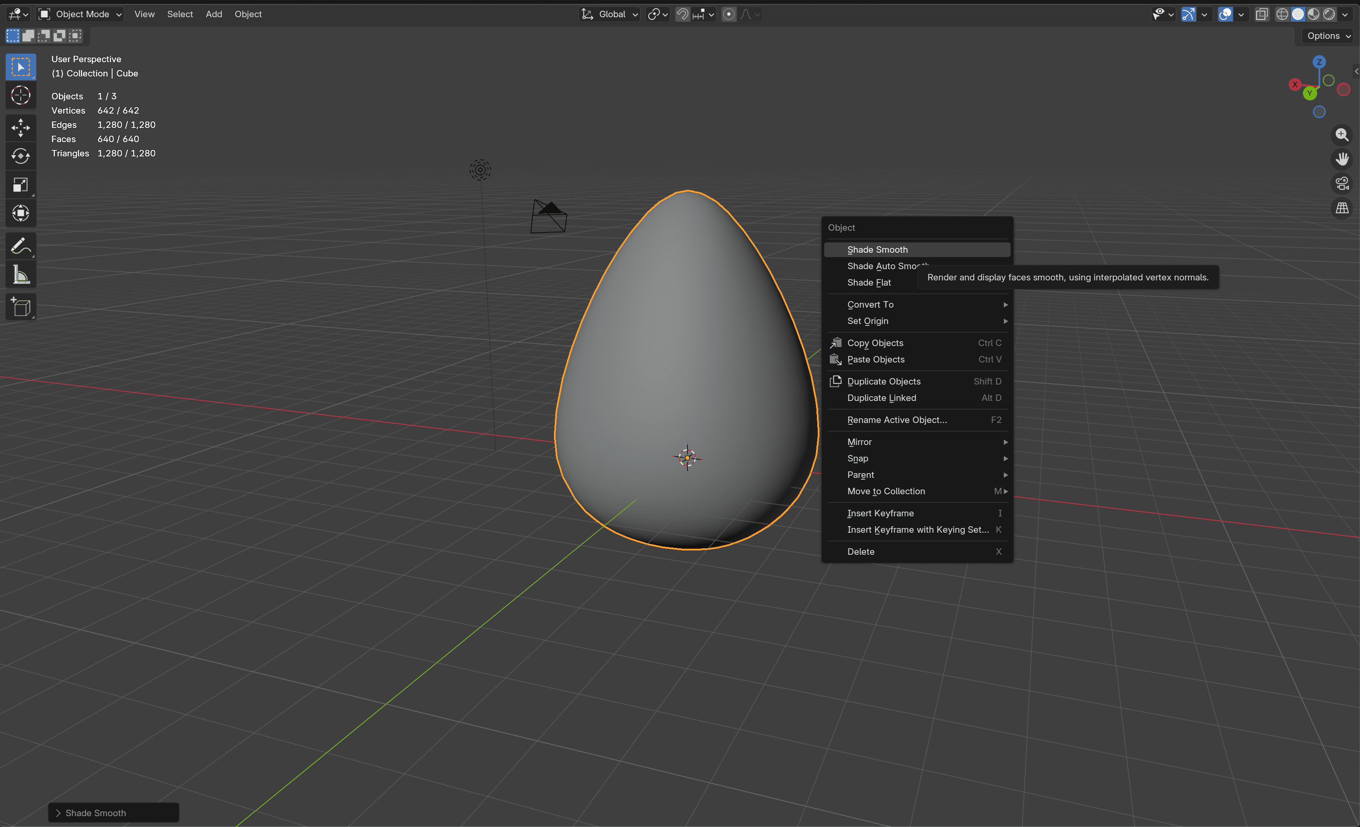Activate the Rotate tool
Viewport: 1360px width, 827px height.
point(21,156)
